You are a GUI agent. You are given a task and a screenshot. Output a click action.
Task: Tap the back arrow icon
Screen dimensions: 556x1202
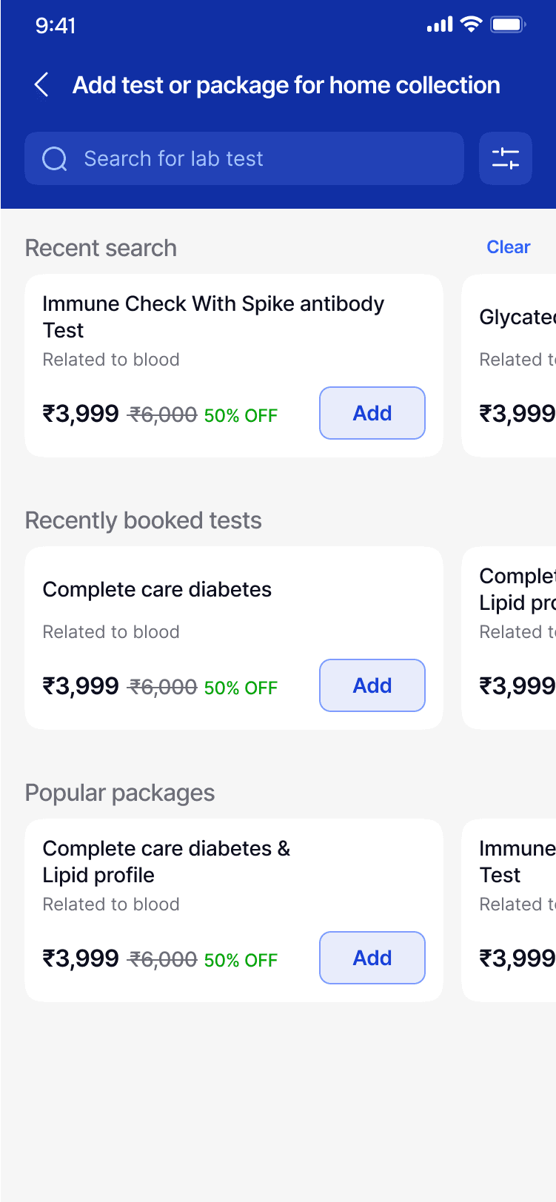[42, 85]
